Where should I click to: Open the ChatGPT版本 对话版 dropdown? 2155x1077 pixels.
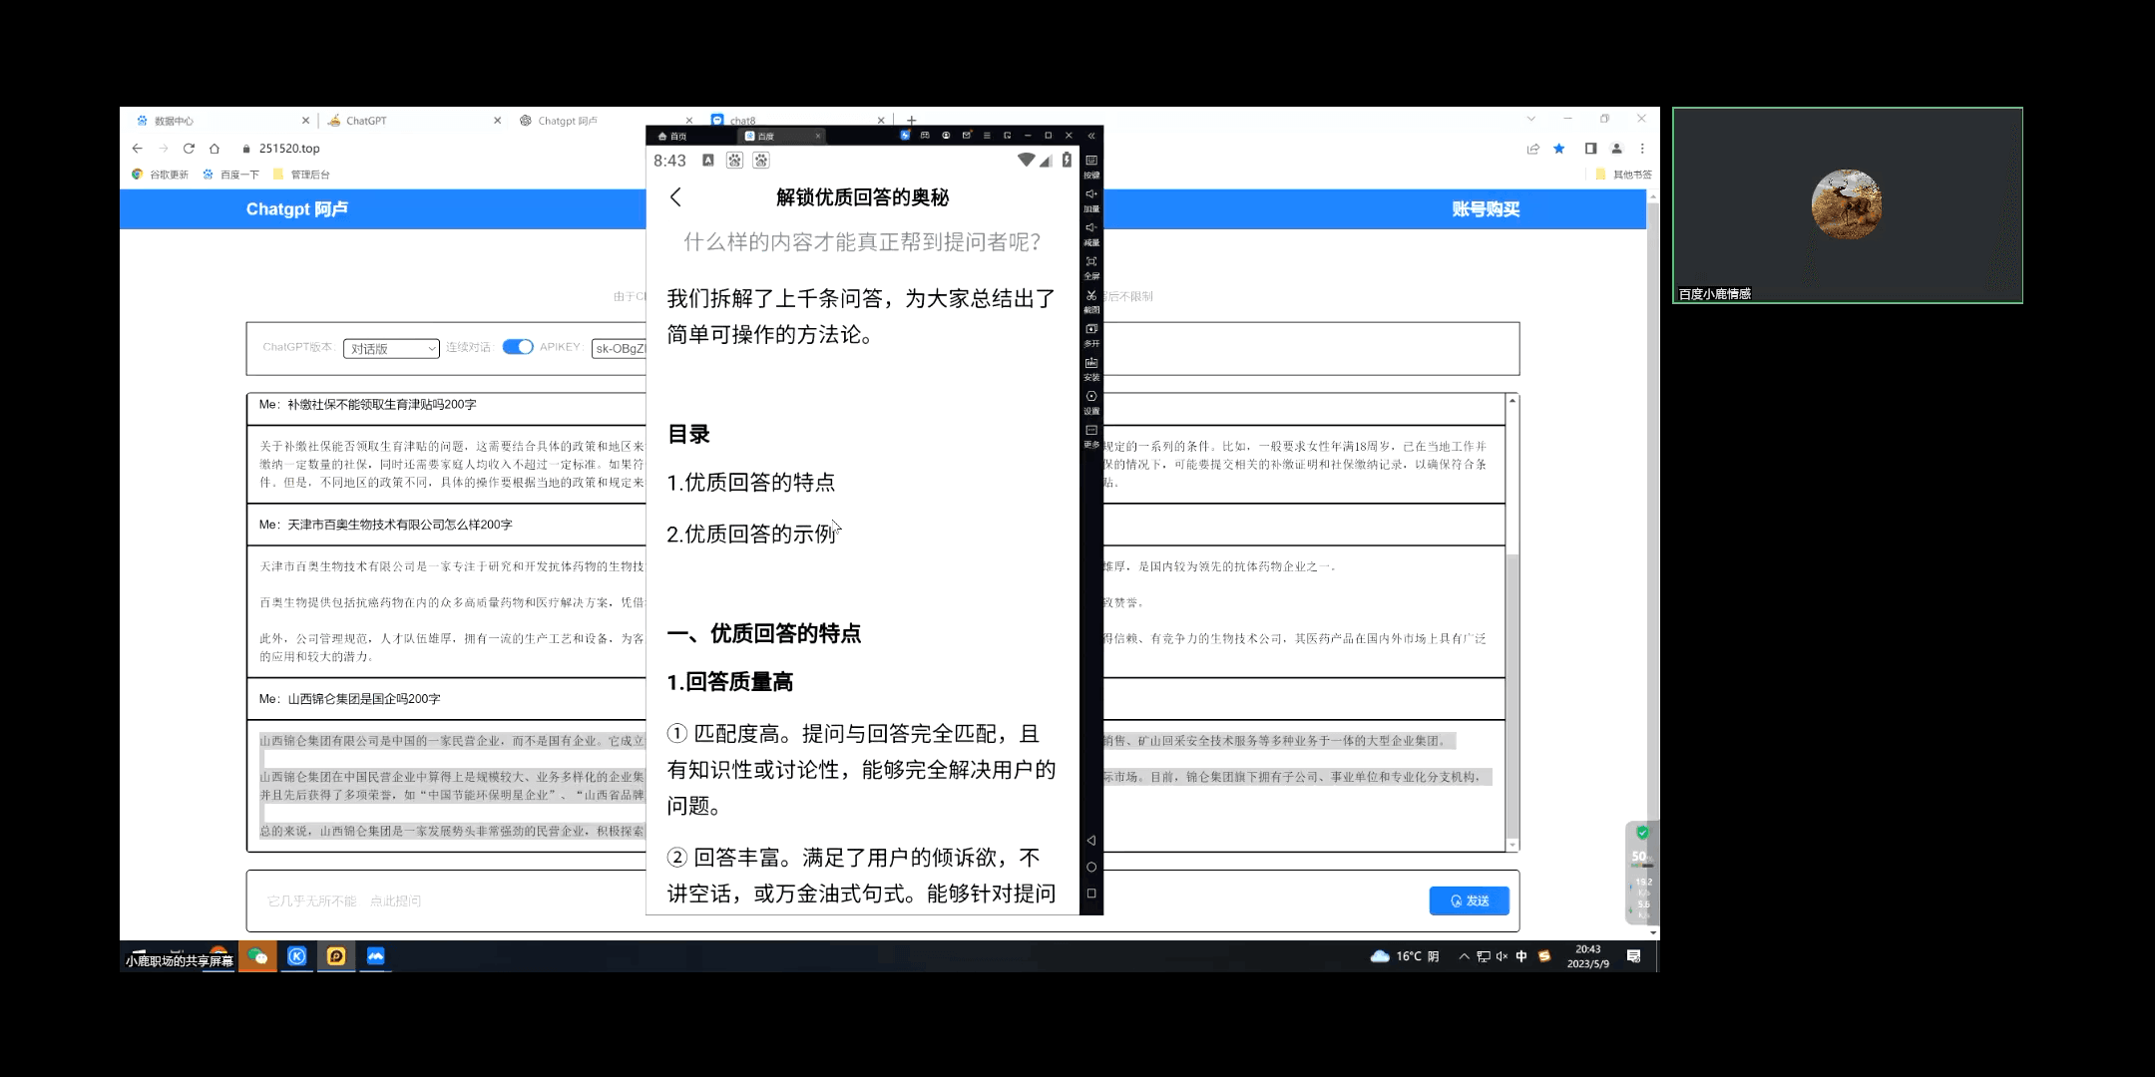tap(391, 349)
